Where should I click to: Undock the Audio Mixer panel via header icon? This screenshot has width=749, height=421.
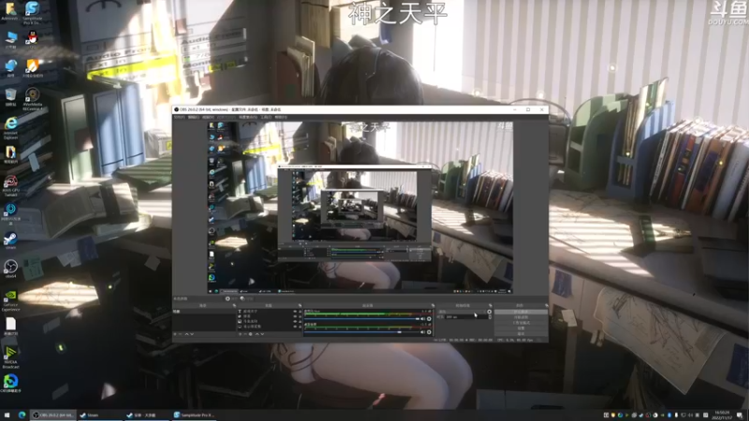[433, 306]
